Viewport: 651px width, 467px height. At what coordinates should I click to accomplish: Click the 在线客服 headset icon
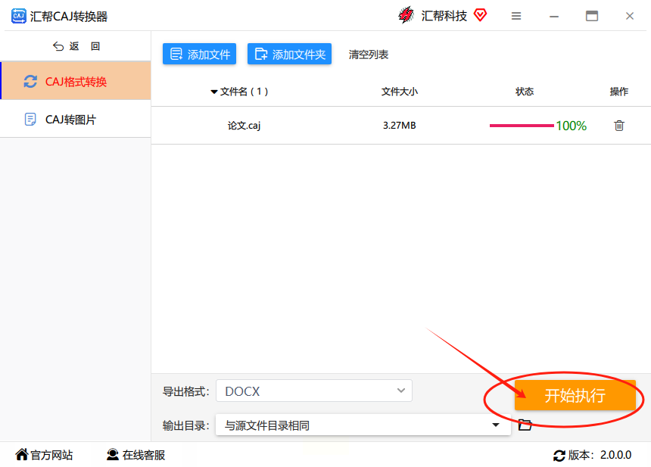click(113, 455)
